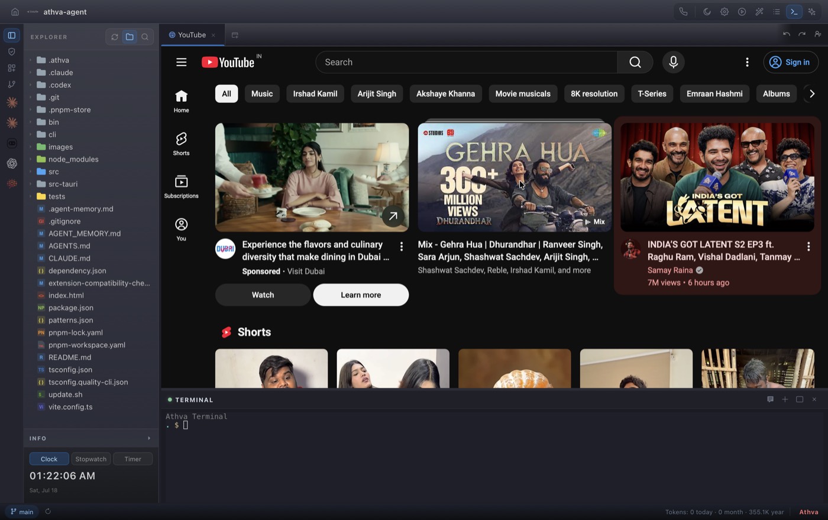
Task: Open Subscriptions in YouTube side navigation
Action: tap(181, 186)
